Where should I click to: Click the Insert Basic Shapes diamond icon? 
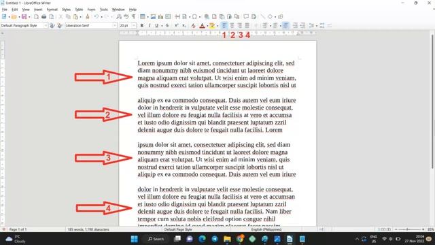point(270,17)
